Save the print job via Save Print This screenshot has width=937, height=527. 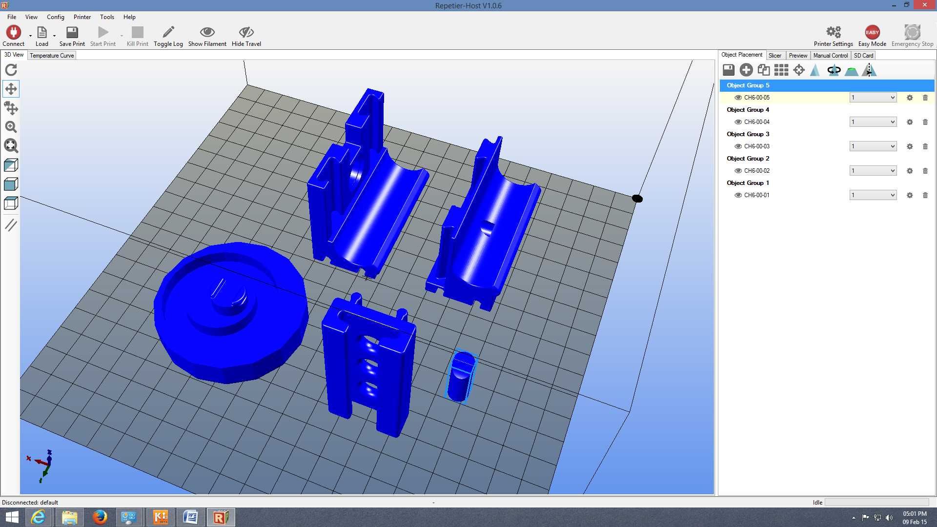click(x=72, y=32)
